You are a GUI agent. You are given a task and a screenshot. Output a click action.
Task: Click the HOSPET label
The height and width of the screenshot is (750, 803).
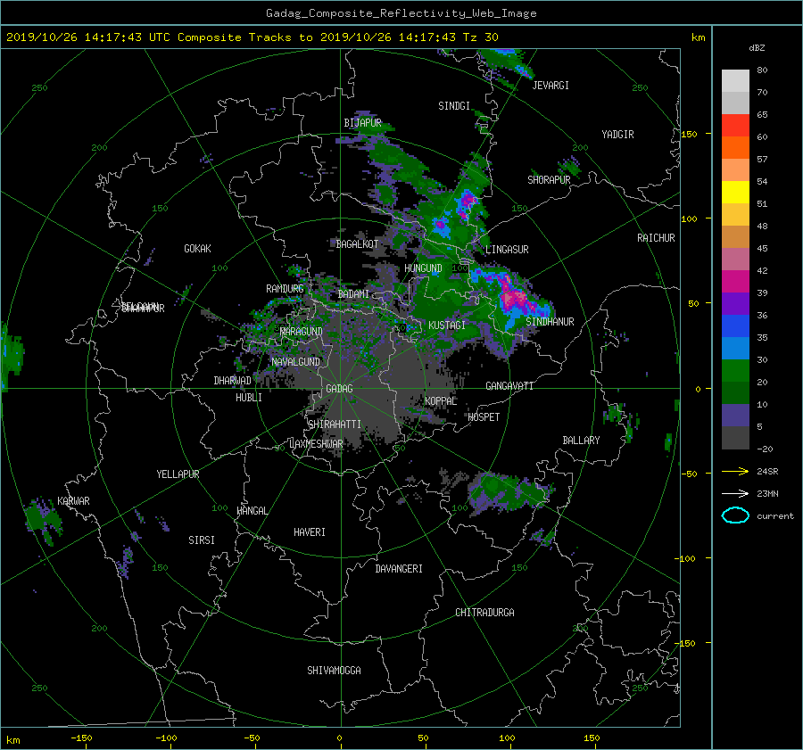(x=484, y=417)
